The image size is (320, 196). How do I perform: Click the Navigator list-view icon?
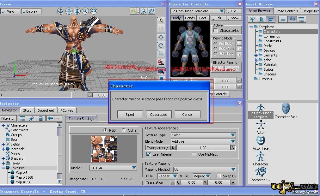point(22,118)
